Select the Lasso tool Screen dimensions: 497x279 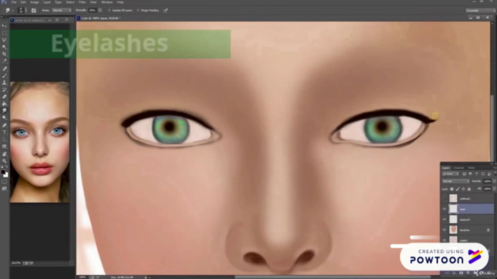tap(5, 40)
